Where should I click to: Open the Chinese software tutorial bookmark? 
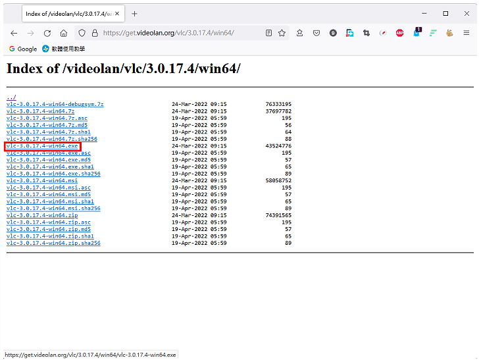(x=64, y=49)
